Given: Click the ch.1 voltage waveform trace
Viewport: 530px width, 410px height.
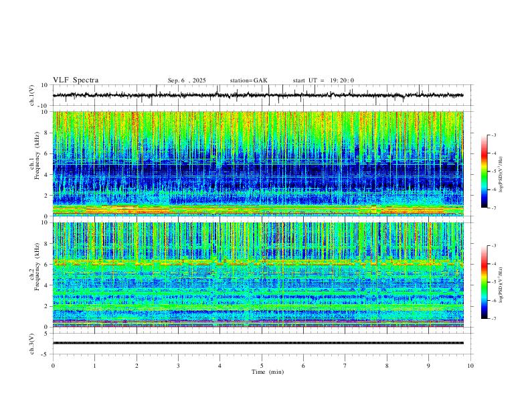Looking at the screenshot, I should pyautogui.click(x=258, y=95).
